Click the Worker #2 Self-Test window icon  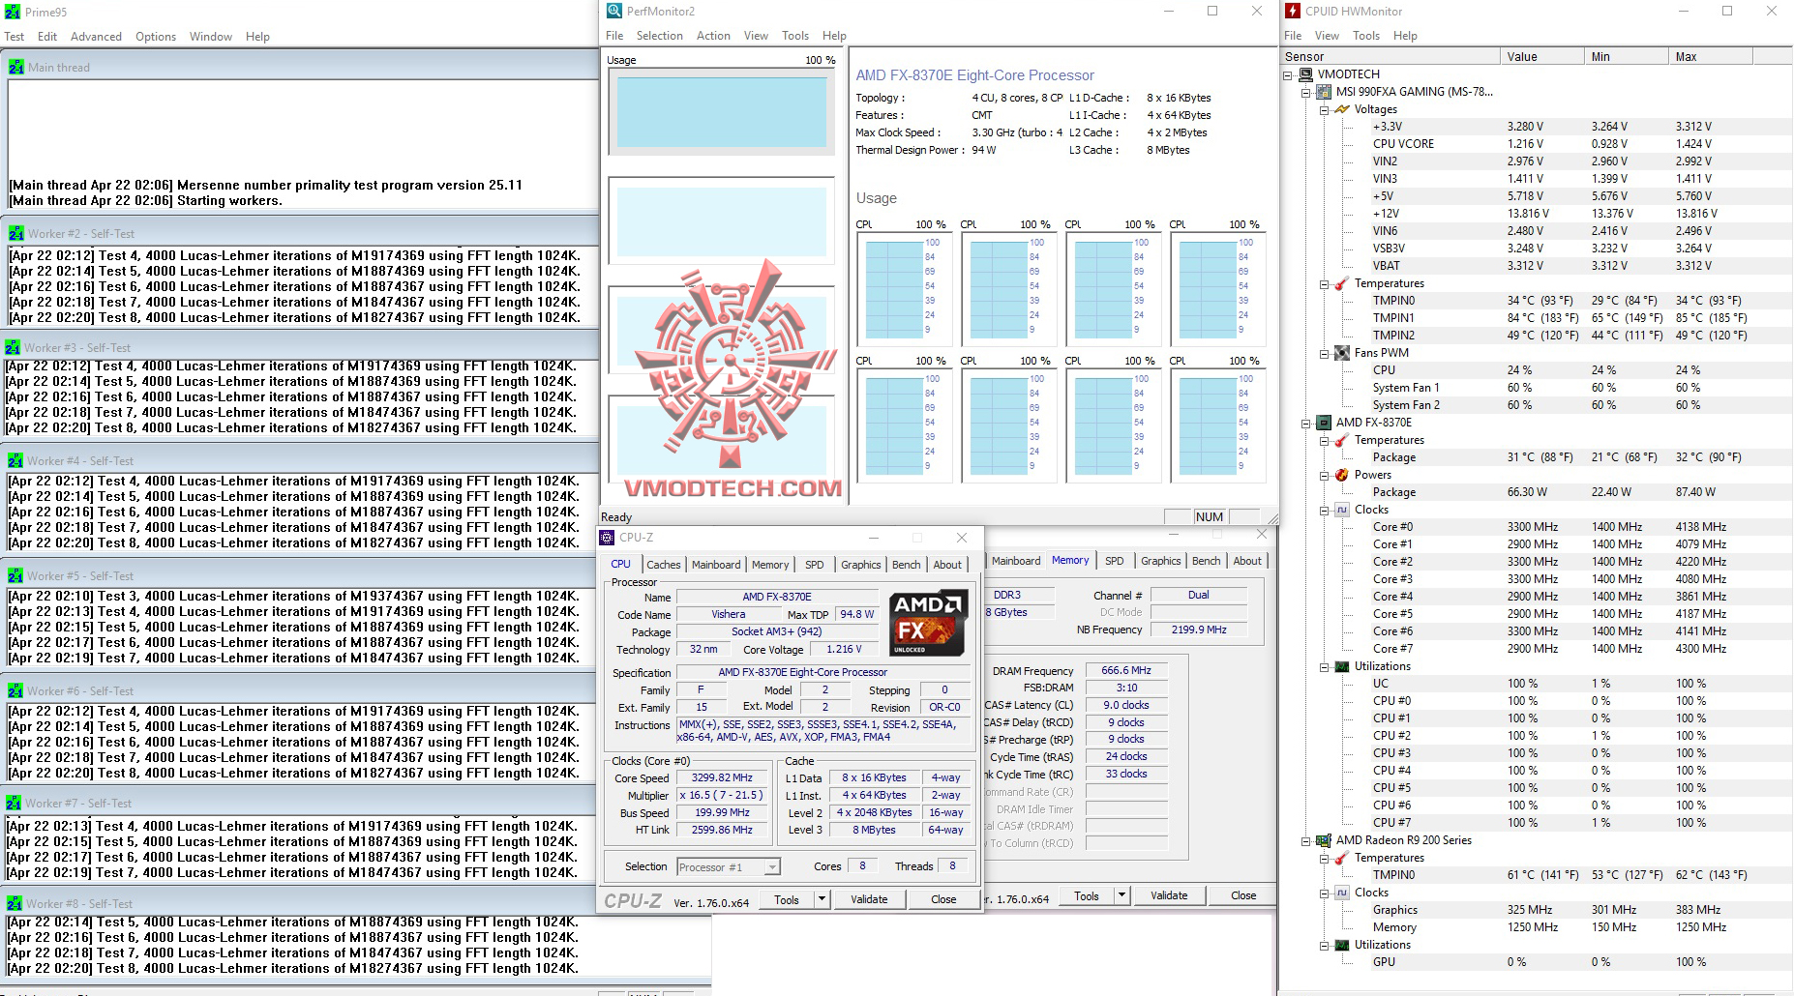[16, 233]
